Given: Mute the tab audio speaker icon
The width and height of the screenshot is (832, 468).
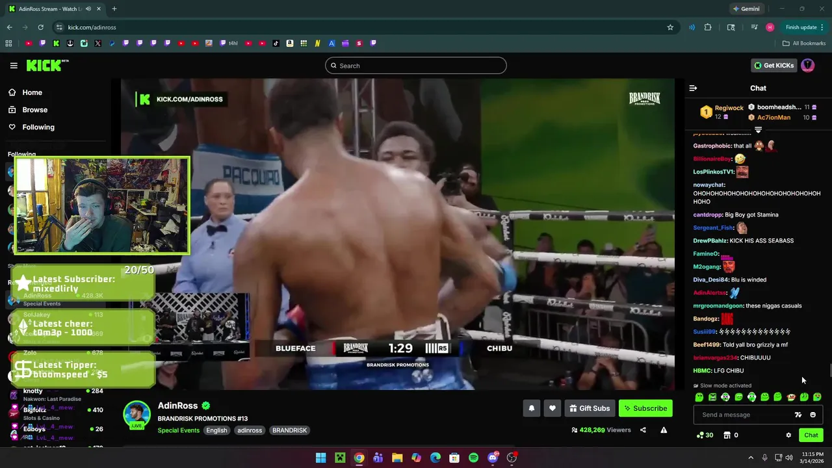Looking at the screenshot, I should coord(88,9).
